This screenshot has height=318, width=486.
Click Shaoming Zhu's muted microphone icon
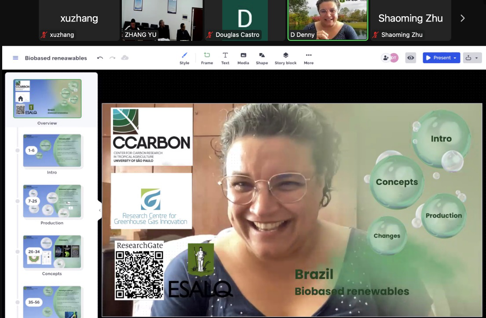(x=376, y=35)
